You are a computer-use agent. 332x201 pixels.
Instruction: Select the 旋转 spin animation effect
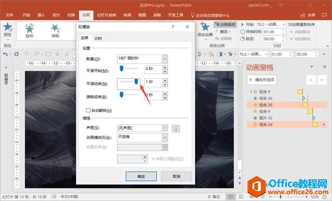pos(30,31)
